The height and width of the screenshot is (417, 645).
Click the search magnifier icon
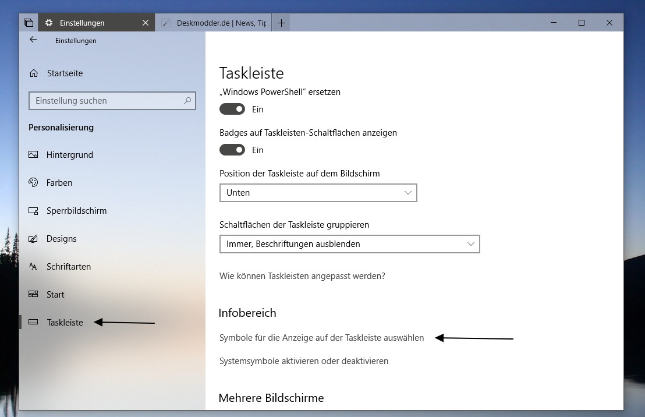click(187, 100)
